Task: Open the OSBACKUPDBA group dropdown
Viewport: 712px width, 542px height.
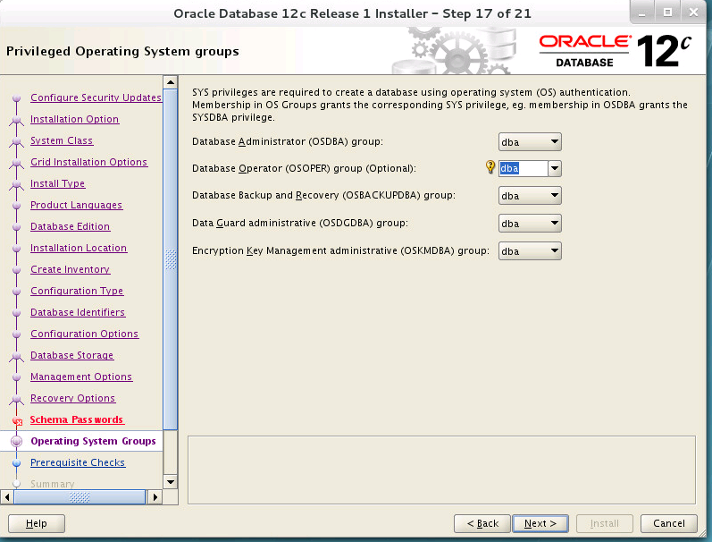Action: (530, 196)
